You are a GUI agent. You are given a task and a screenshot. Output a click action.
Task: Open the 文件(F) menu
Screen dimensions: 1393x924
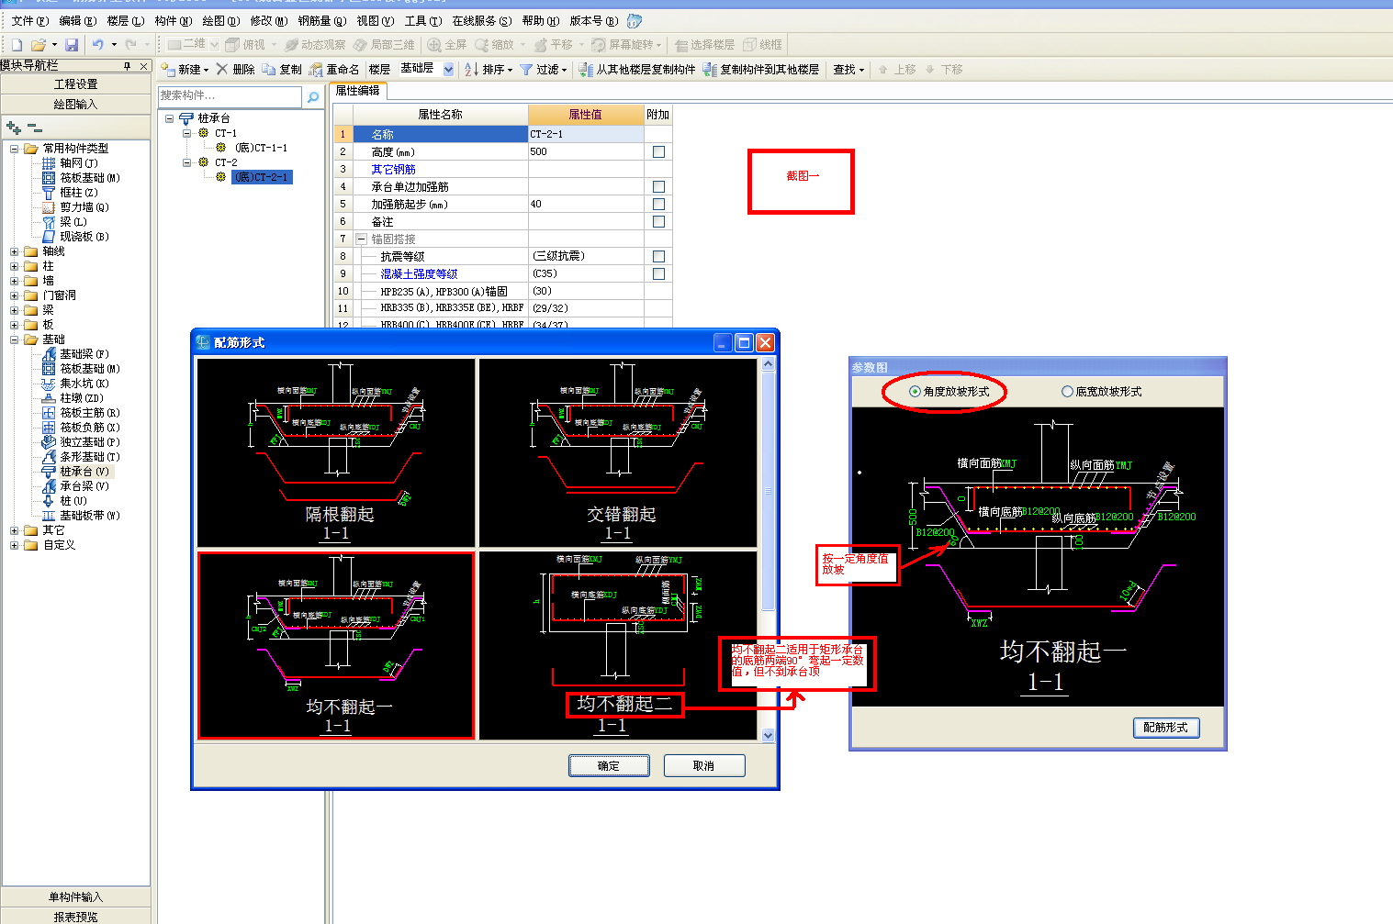[29, 20]
